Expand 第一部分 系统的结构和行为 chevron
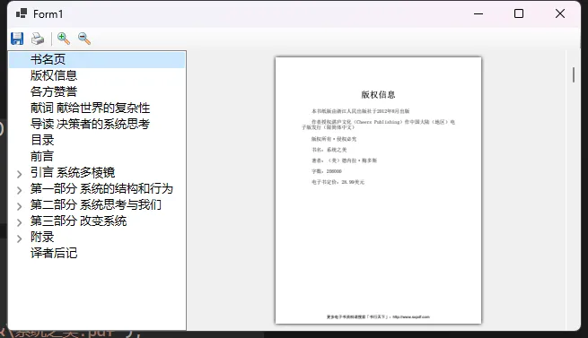This screenshot has width=588, height=338. coord(20,190)
